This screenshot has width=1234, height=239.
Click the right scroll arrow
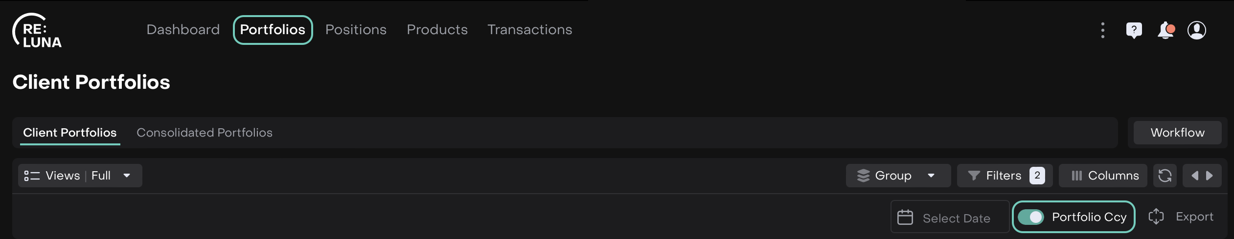coord(1210,176)
